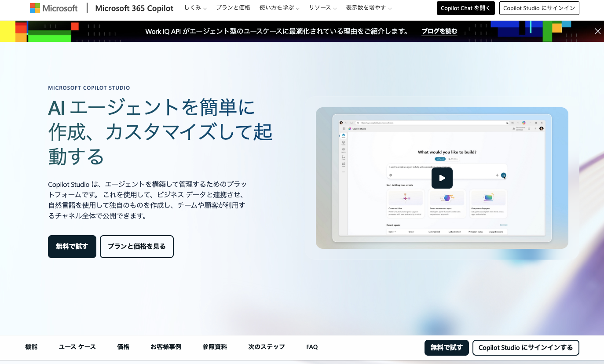Image resolution: width=604 pixels, height=364 pixels.
Task: Play the Copilot Studio demo video
Action: [x=442, y=178]
